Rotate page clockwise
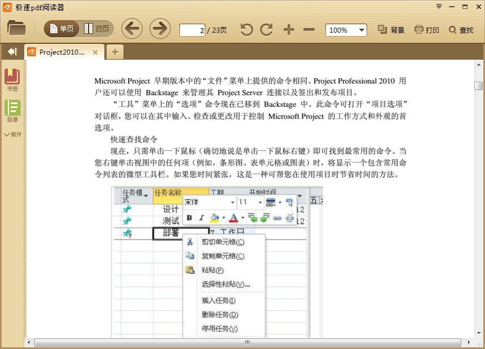The image size is (485, 349). point(266,30)
